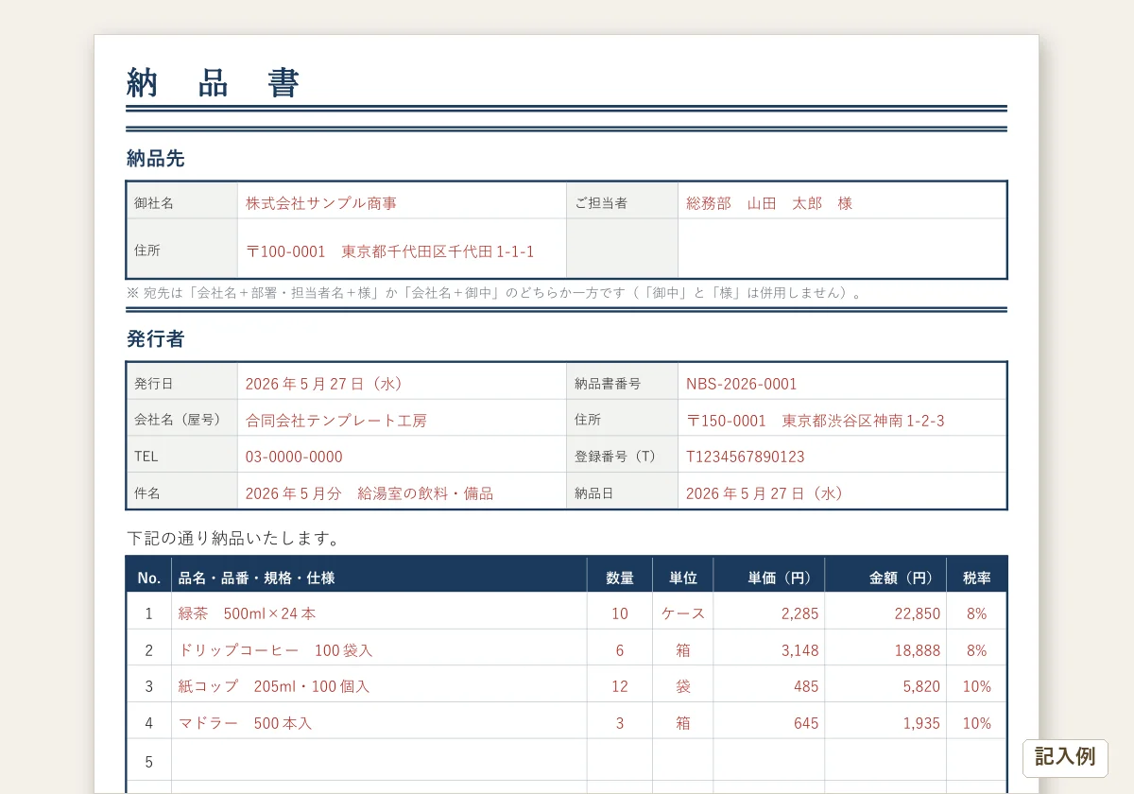The height and width of the screenshot is (794, 1134).
Task: Click the 8% tax rate for ドリップコーヒー
Action: coord(977,650)
